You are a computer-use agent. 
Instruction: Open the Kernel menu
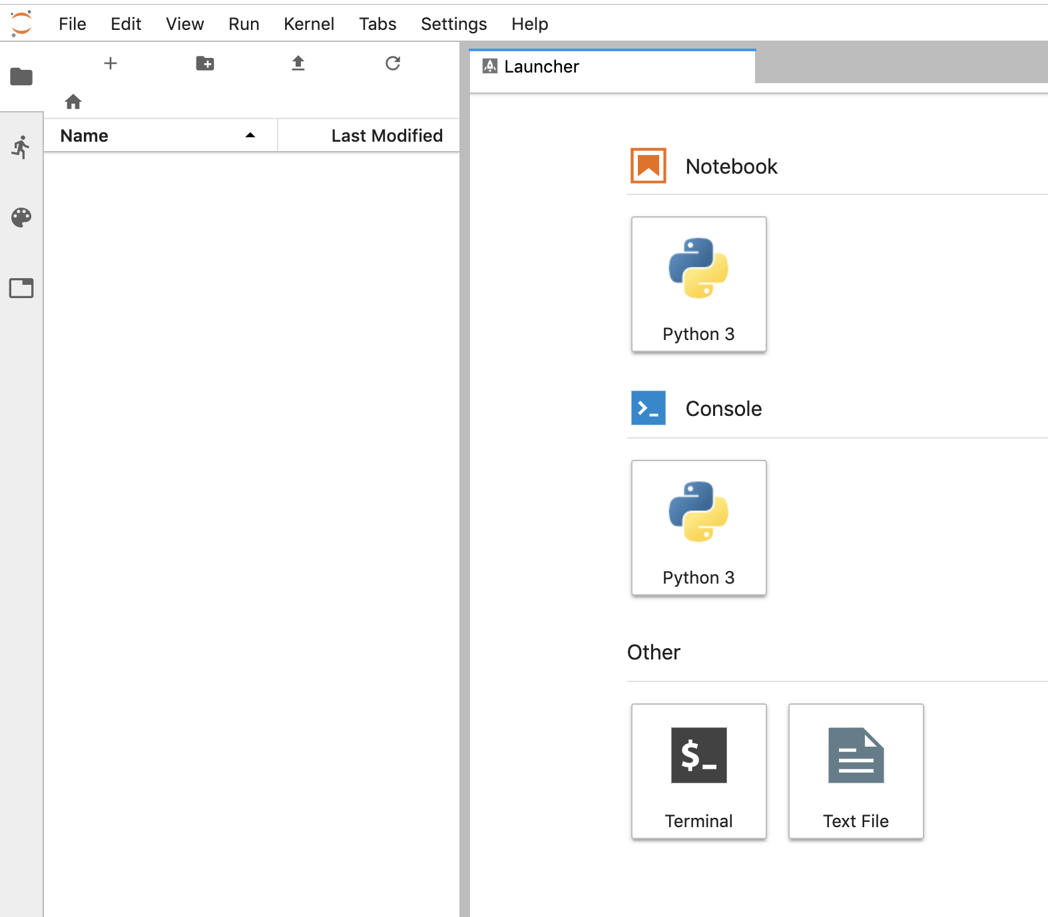(309, 24)
